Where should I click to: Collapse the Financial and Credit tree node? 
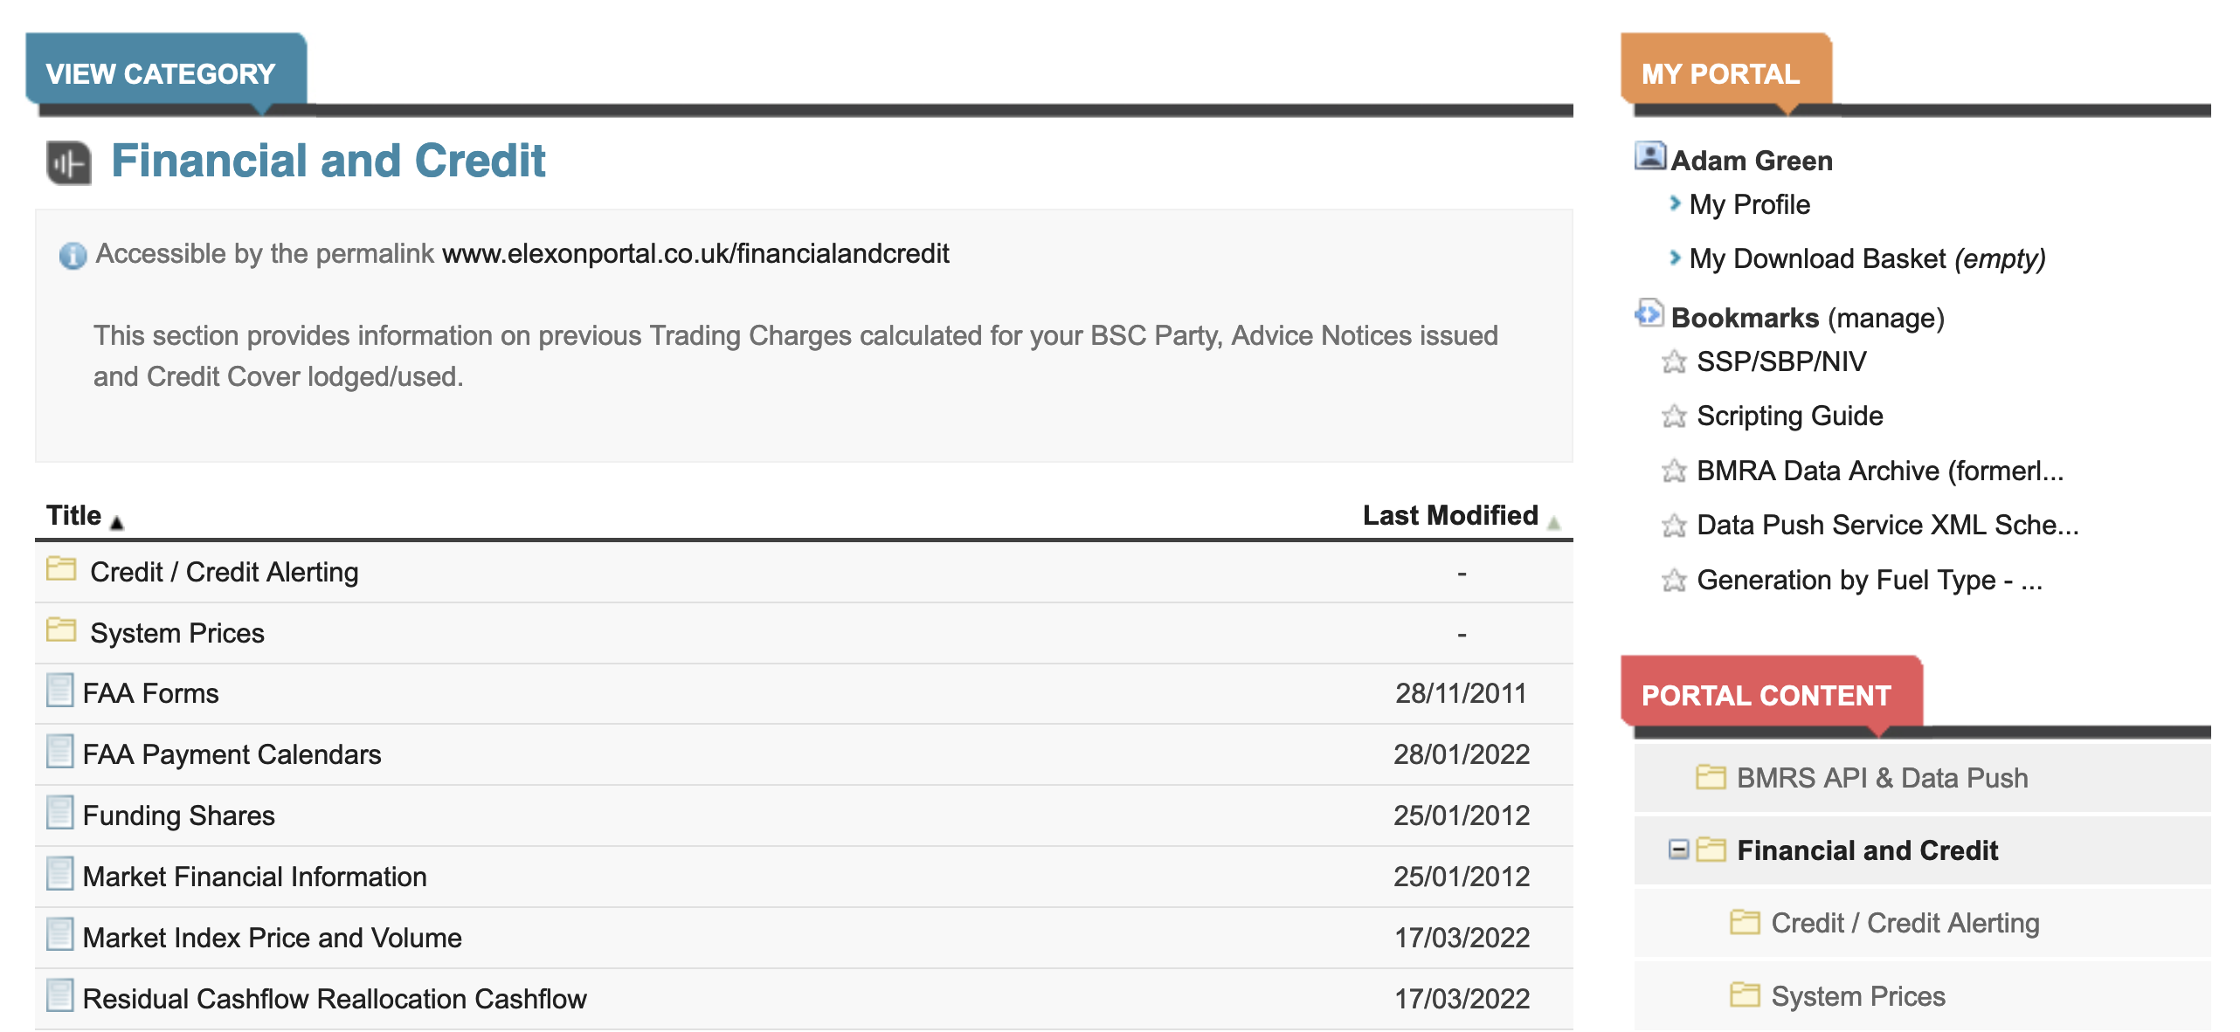pos(1677,850)
